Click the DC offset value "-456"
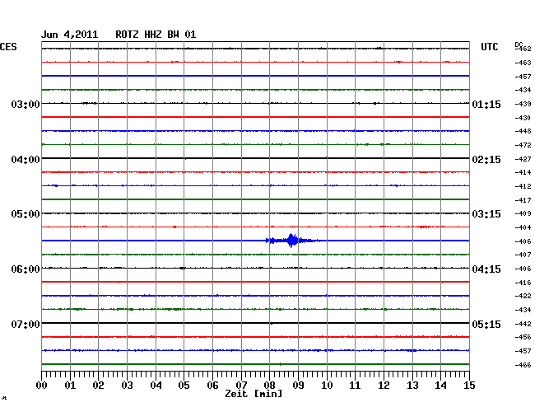The width and height of the screenshot is (535, 407). 523,337
